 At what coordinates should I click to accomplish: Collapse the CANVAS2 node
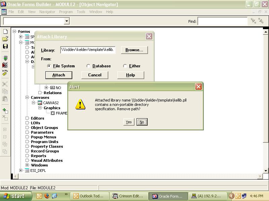click(33, 103)
